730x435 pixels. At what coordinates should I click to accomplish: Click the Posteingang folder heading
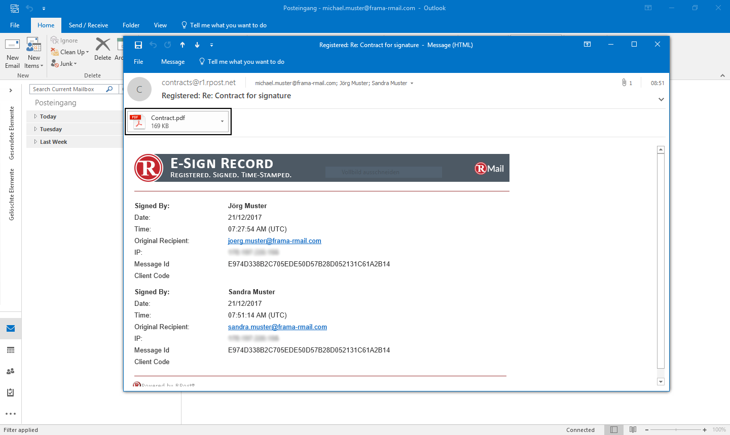tap(56, 103)
